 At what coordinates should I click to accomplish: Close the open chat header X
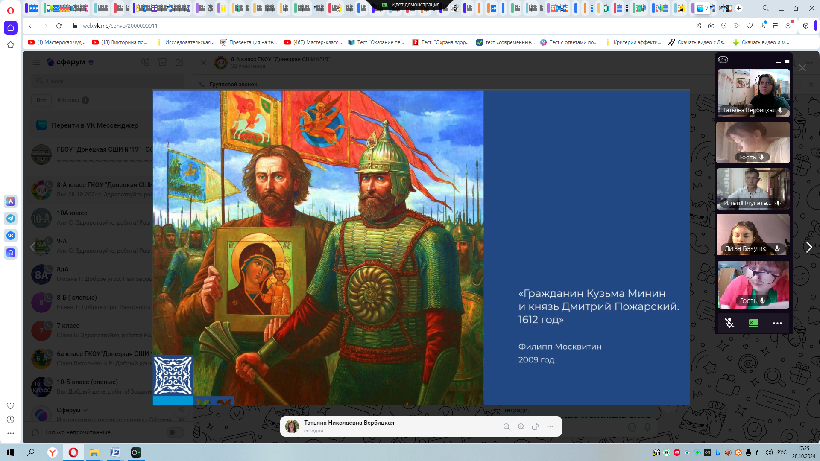point(204,63)
